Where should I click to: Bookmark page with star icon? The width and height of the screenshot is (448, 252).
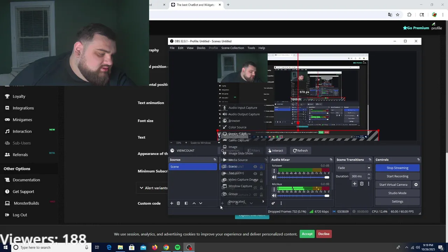(x=398, y=15)
